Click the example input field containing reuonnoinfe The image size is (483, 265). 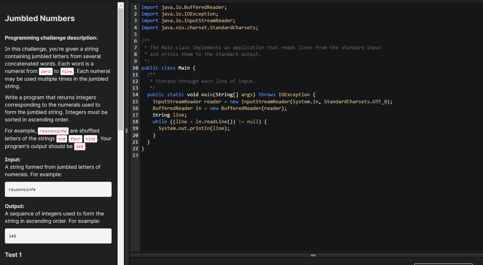[58, 189]
